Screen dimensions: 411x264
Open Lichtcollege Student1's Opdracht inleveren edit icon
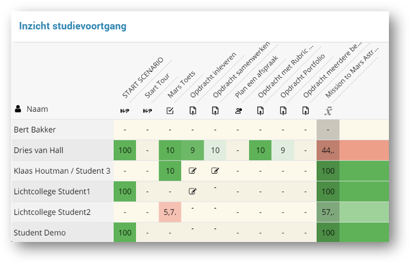tap(192, 191)
